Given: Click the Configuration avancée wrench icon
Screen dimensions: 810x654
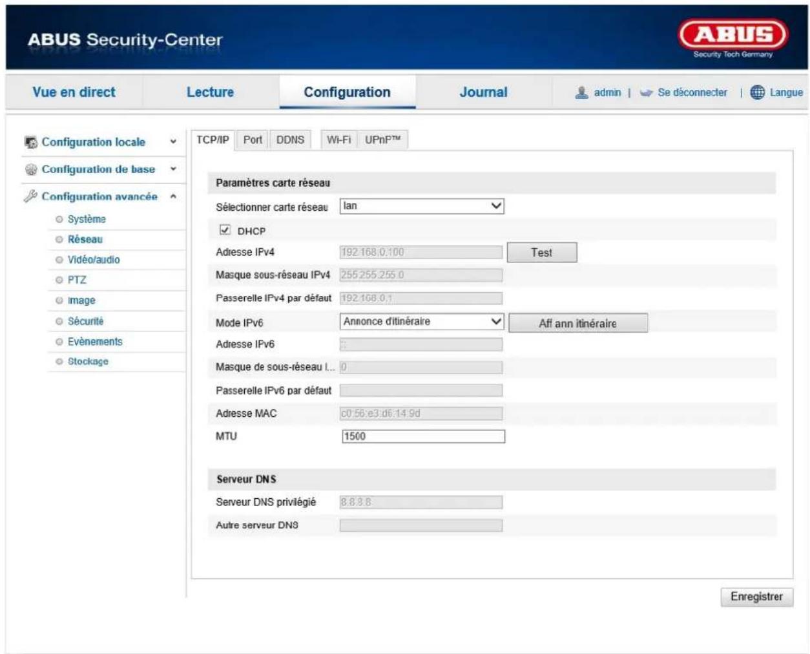Looking at the screenshot, I should (x=30, y=196).
